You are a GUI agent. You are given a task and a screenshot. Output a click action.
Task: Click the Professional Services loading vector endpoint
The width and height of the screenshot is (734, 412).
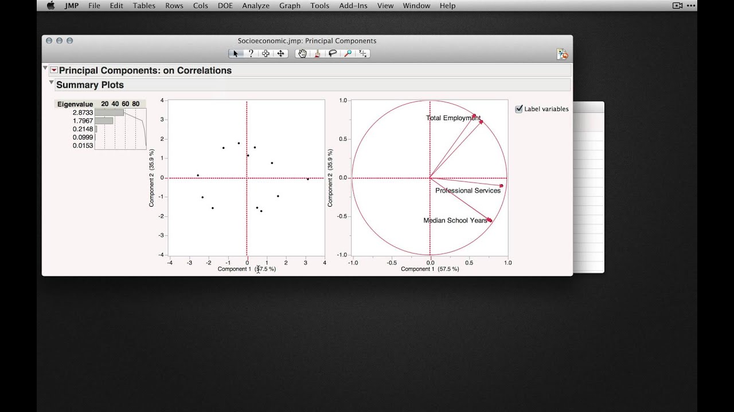click(501, 185)
